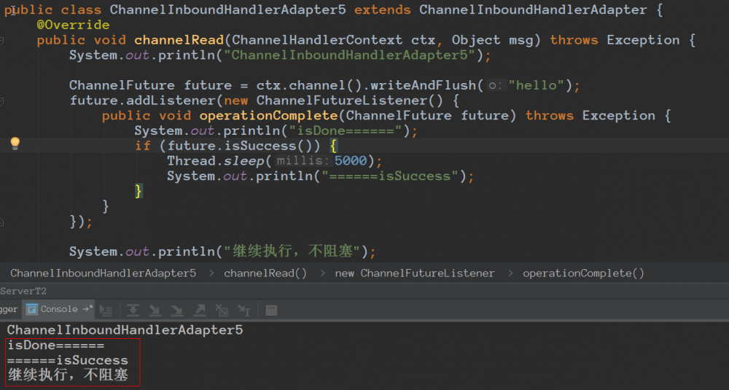Screen dimensions: 729x390
Task: Click console output line ChannelInboundHandlerAdapter5
Action: tap(125, 330)
